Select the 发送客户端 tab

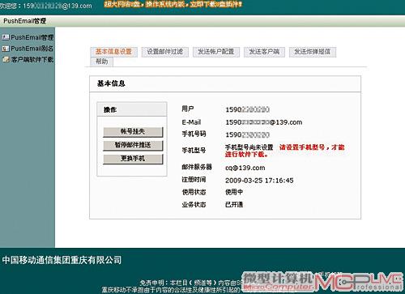pyautogui.click(x=264, y=52)
